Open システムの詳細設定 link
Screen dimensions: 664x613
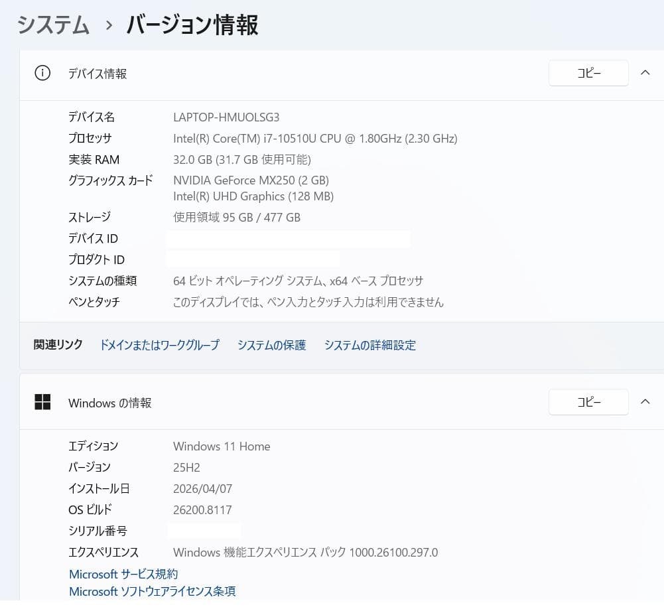tap(369, 345)
